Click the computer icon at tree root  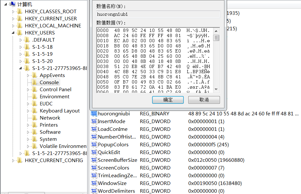coord(13,4)
